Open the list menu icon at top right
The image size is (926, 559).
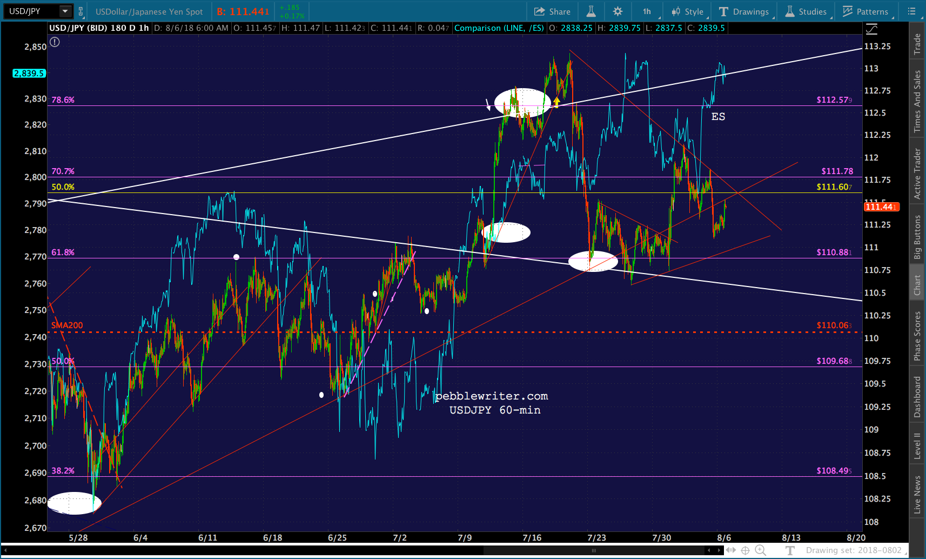912,11
